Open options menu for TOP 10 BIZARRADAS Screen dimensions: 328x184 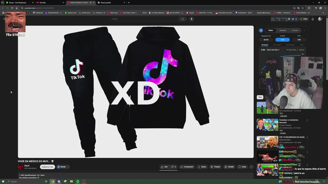307,137
